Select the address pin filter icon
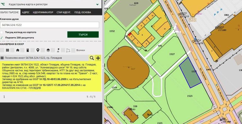The width and height of the screenshot is (242, 124). (38, 50)
